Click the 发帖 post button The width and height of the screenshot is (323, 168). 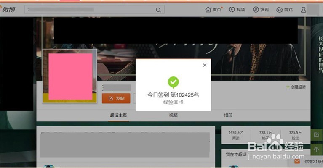116,98
